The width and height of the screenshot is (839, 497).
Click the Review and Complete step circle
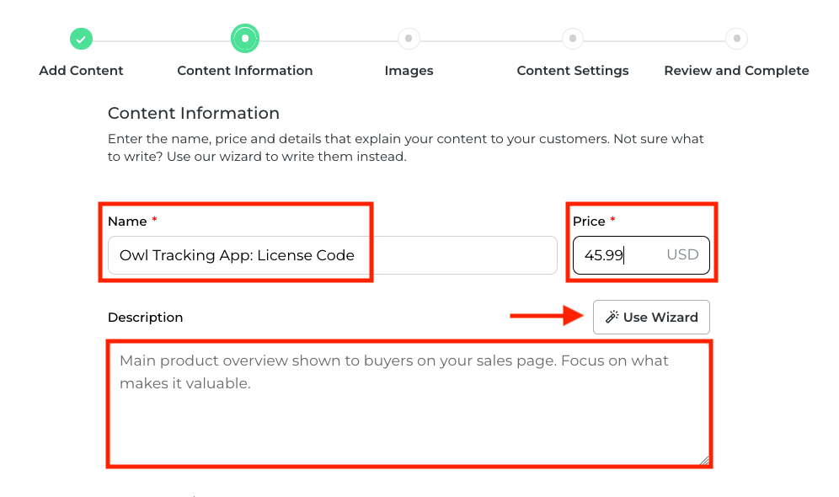pyautogui.click(x=736, y=39)
